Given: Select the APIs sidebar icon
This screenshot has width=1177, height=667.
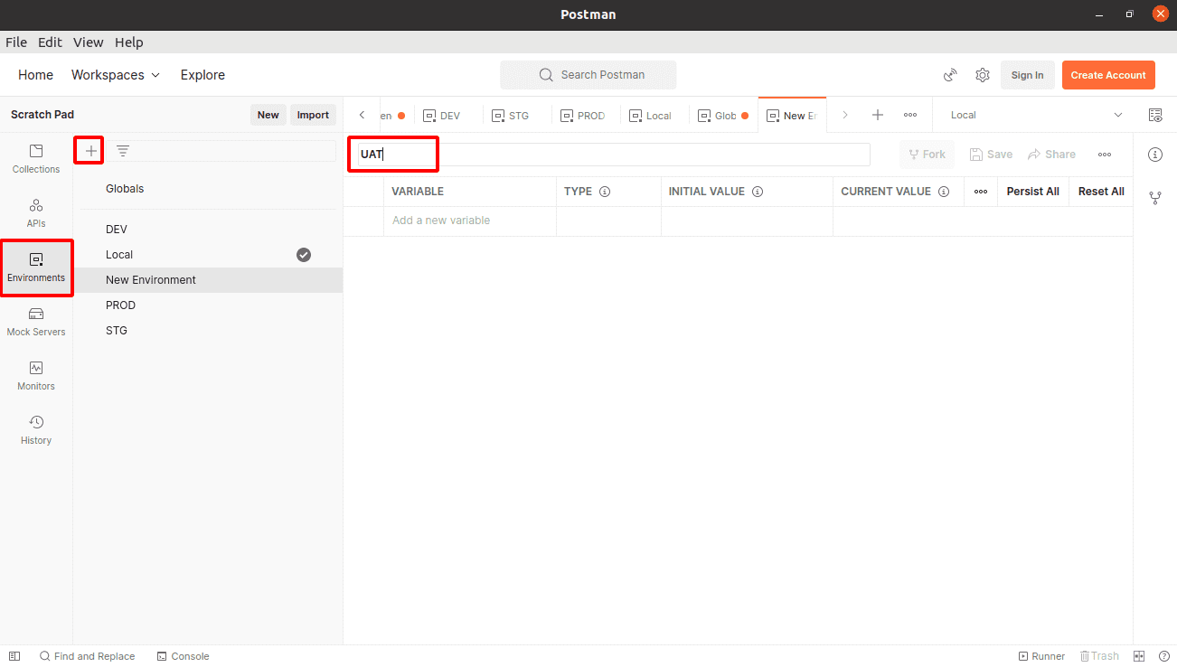Looking at the screenshot, I should click(35, 213).
